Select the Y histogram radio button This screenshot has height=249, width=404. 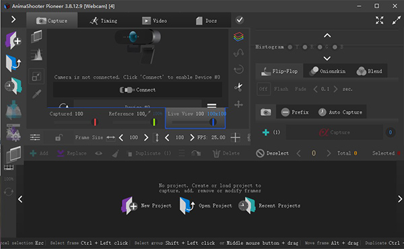290,47
